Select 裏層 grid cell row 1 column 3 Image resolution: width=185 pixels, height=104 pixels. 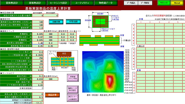pyautogui.click(x=159, y=73)
